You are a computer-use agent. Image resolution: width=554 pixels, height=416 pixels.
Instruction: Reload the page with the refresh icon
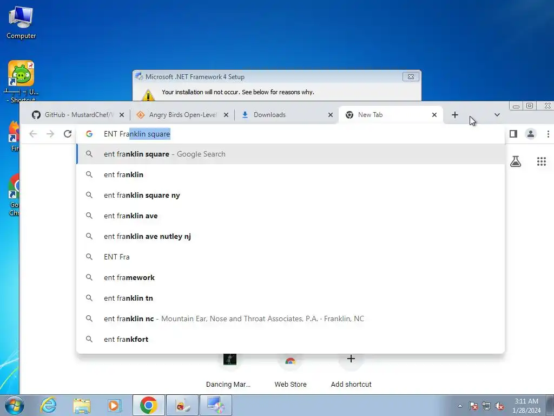(x=68, y=134)
